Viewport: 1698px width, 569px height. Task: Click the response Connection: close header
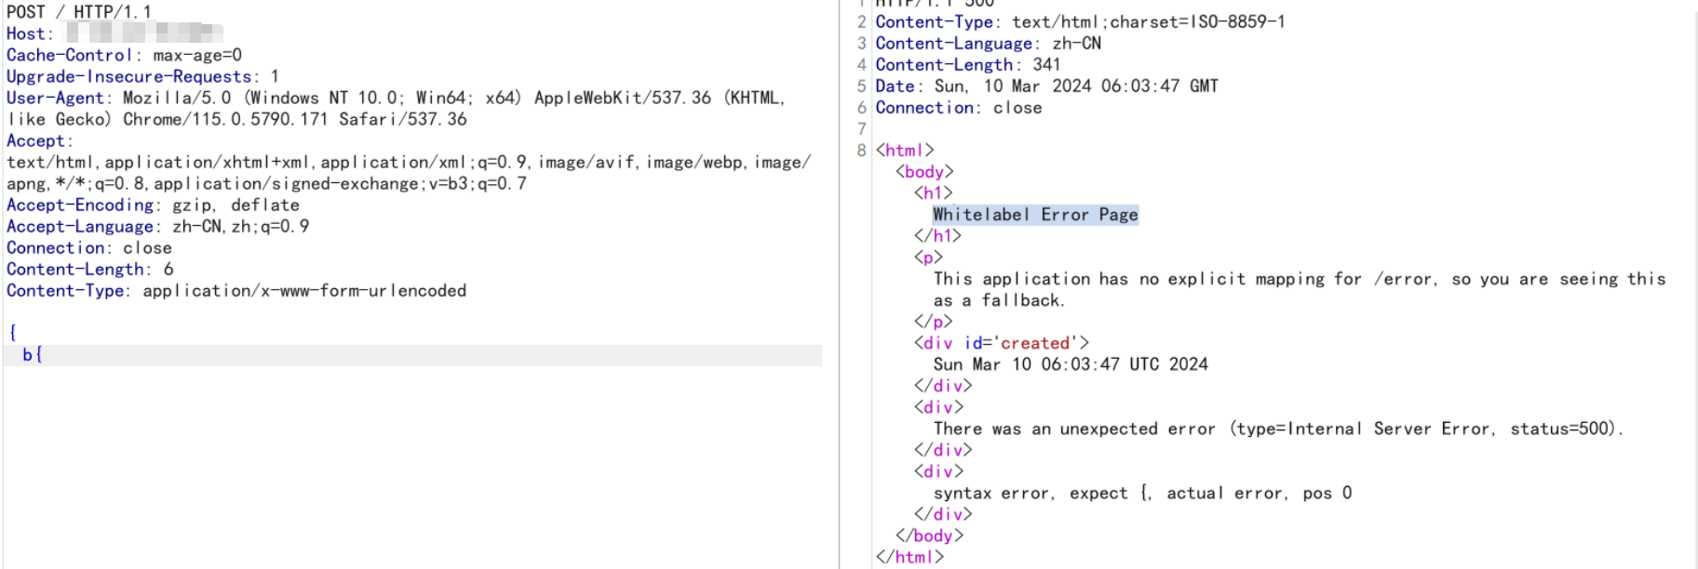coord(958,108)
